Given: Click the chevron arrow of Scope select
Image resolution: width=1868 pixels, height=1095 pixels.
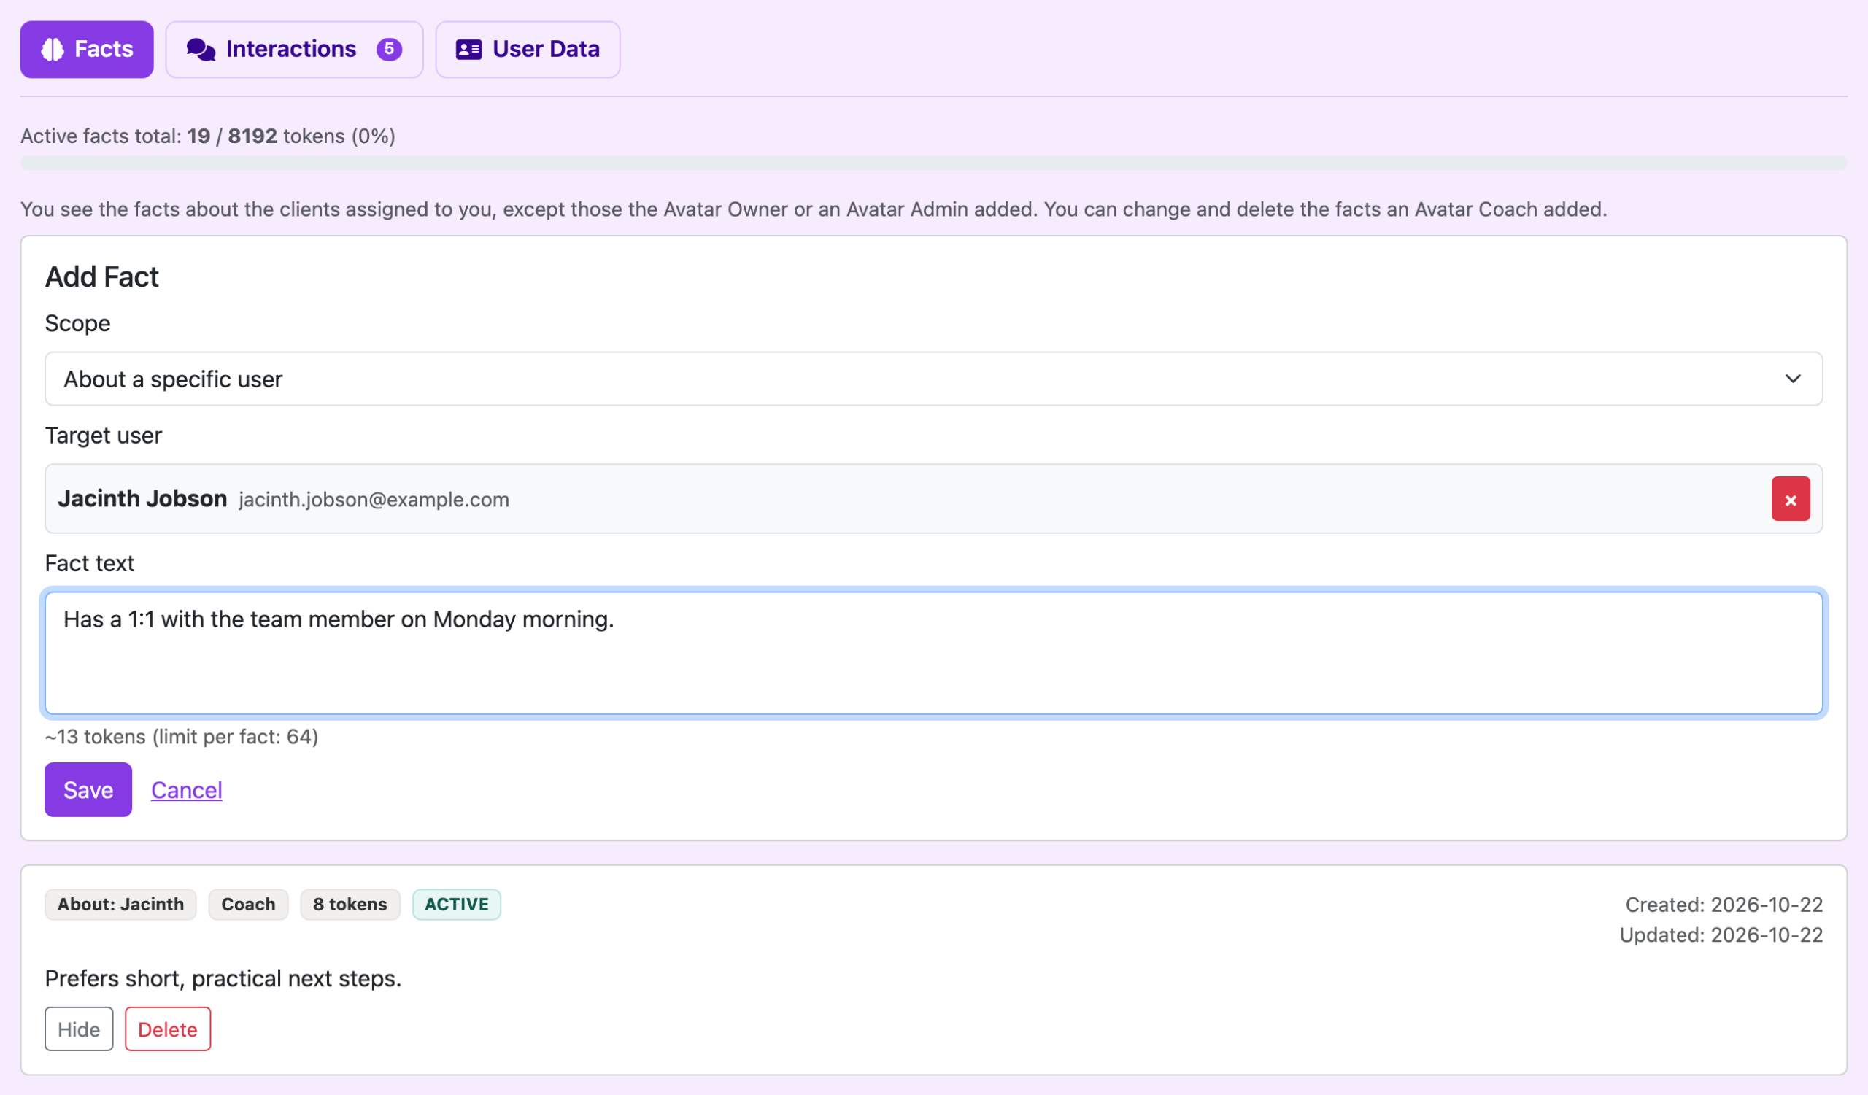Looking at the screenshot, I should pos(1792,379).
